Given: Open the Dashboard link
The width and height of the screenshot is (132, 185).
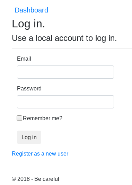Looking at the screenshot, I should coord(32,10).
